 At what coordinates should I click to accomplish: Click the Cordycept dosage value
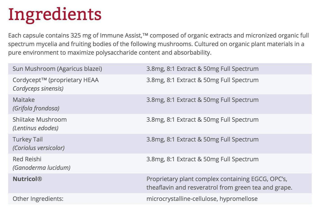(202, 80)
